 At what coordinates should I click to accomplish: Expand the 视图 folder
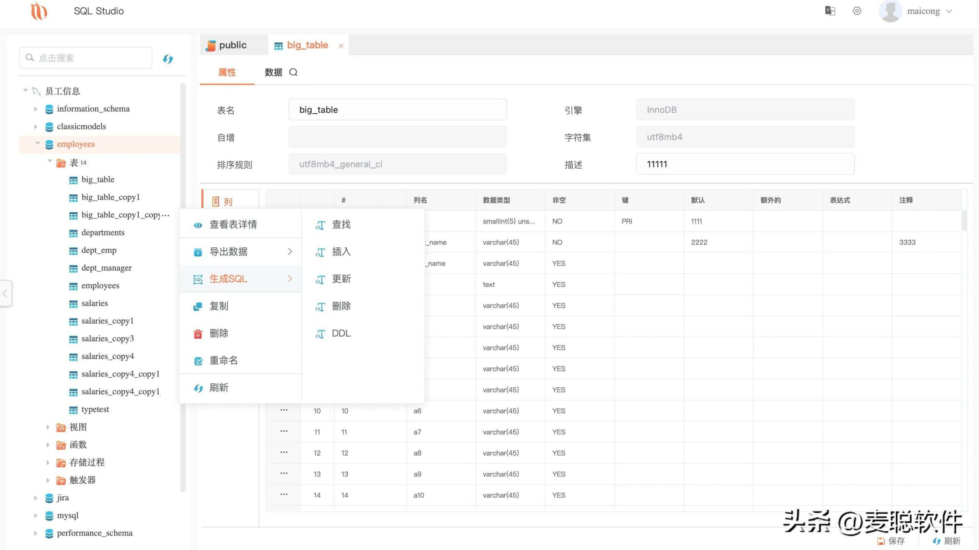[x=48, y=427]
